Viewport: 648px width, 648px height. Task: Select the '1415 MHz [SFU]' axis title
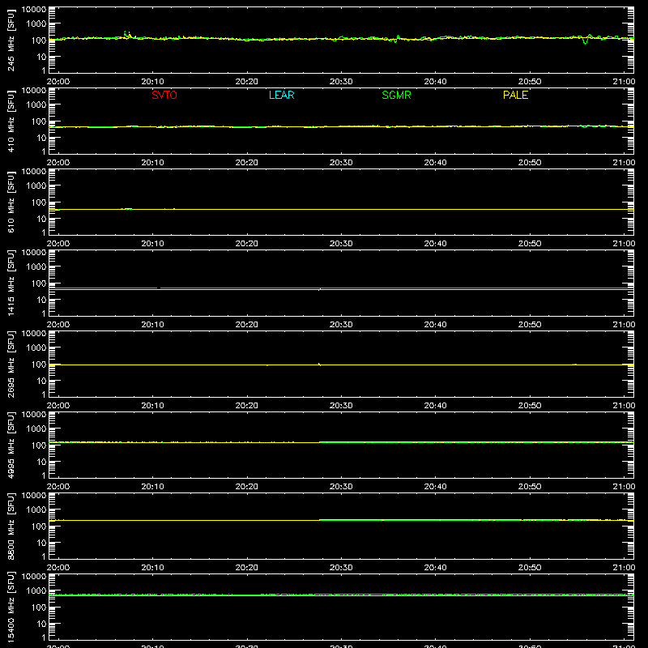coord(11,283)
